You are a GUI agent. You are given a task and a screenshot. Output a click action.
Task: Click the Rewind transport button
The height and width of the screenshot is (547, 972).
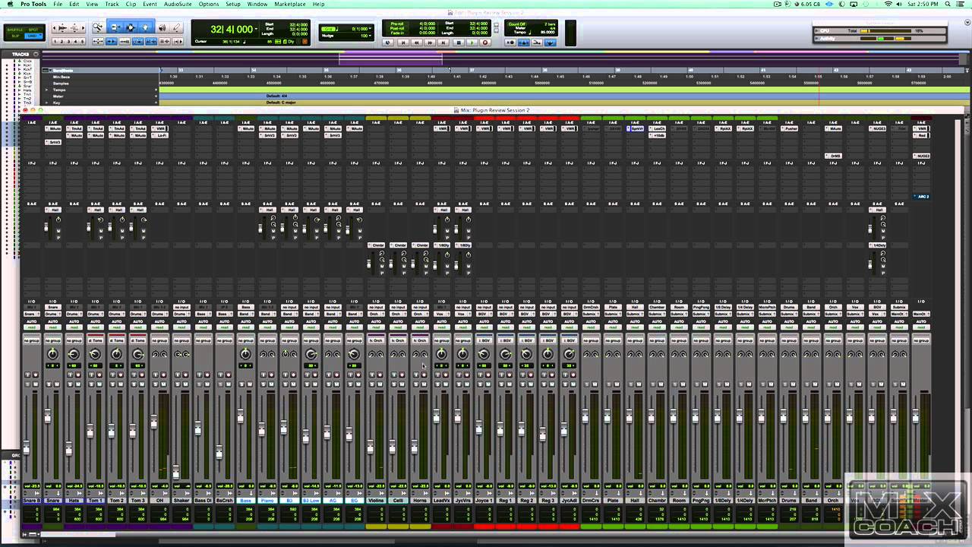click(416, 43)
